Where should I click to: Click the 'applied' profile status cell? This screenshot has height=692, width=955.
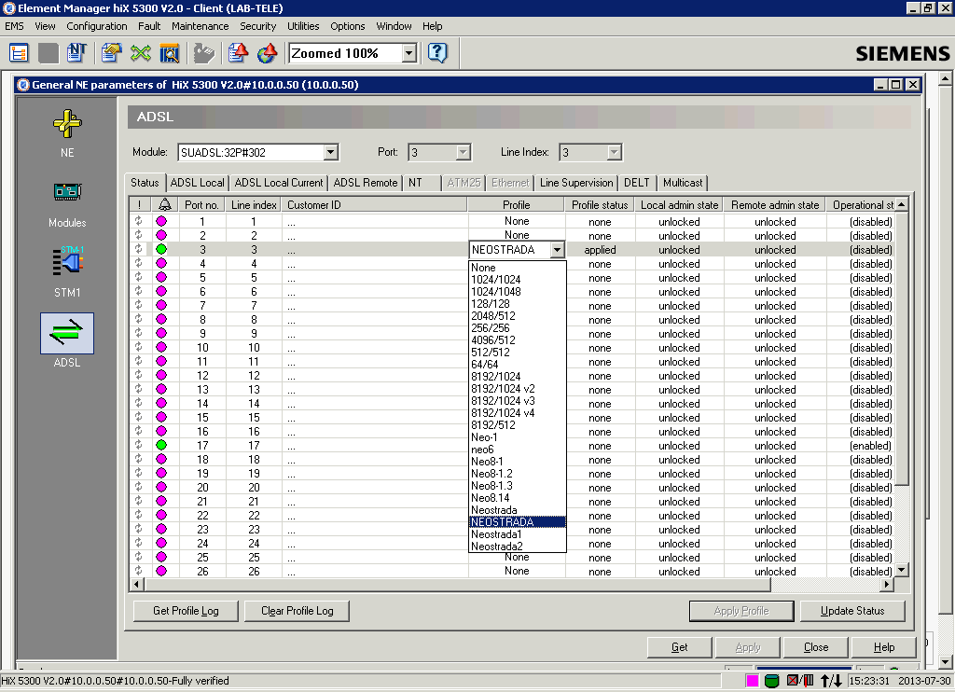(600, 250)
